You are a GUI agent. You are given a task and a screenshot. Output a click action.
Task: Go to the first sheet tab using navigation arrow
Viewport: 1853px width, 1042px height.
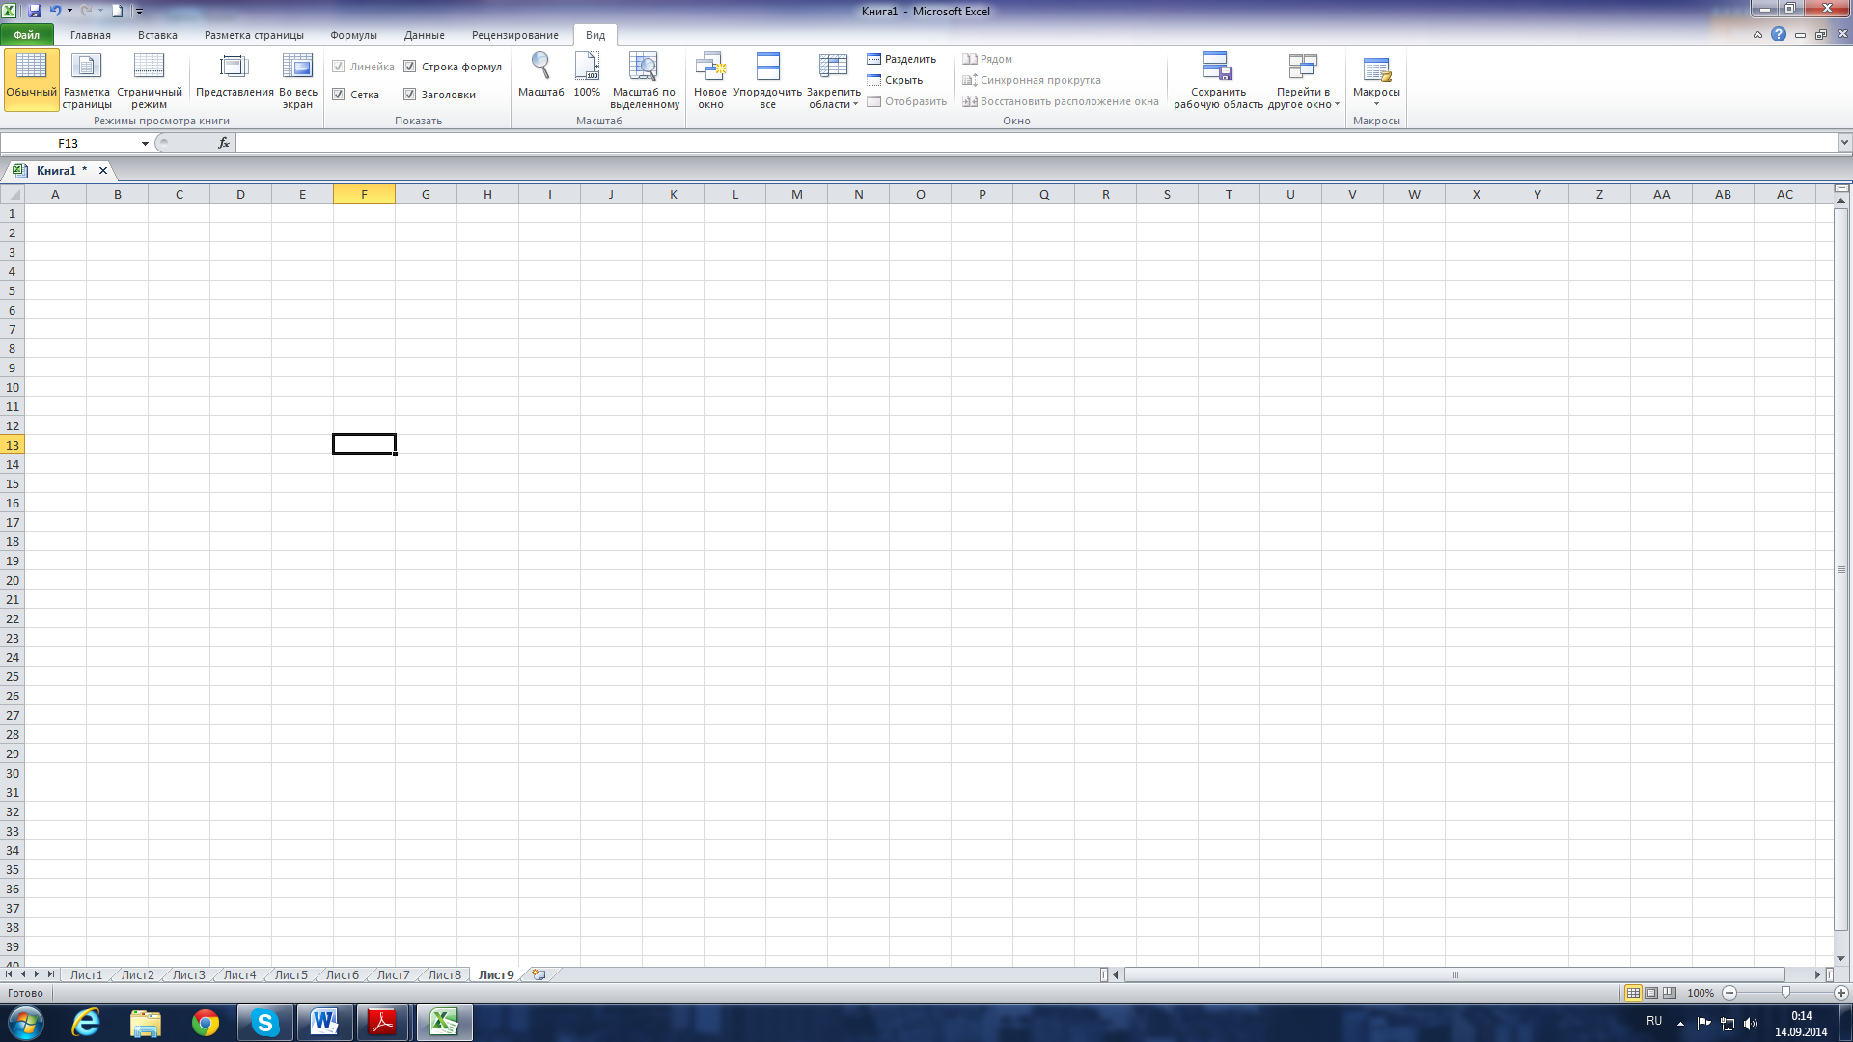9,974
